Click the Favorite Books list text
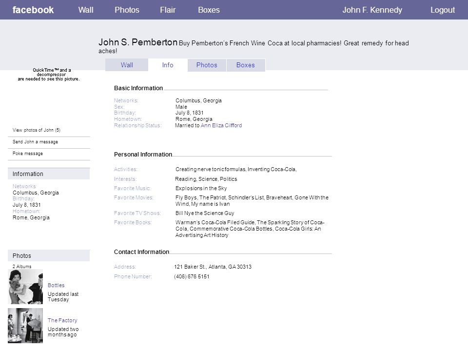This screenshot has height=351, width=468. pyautogui.click(x=250, y=229)
